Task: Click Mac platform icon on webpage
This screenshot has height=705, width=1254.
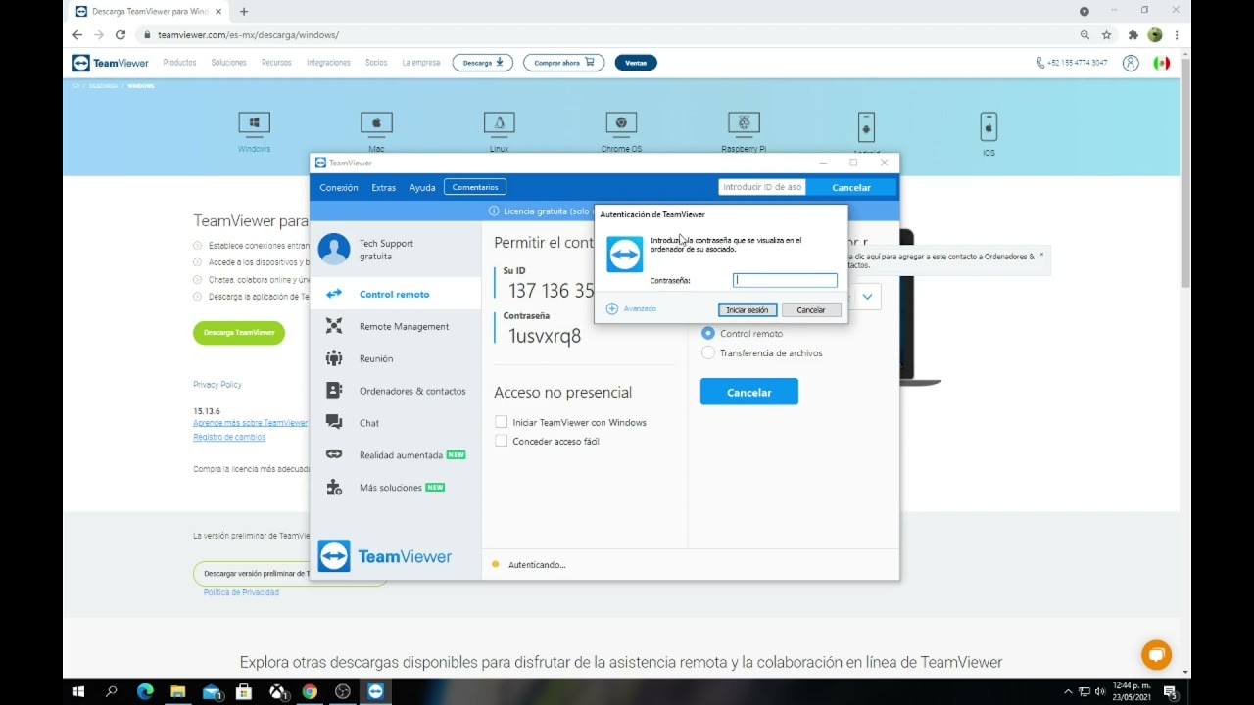Action: point(376,123)
